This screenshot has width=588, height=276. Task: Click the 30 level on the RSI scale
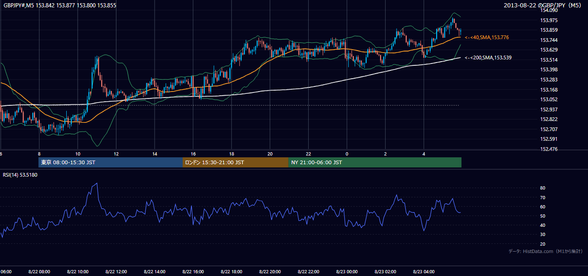(x=542, y=235)
